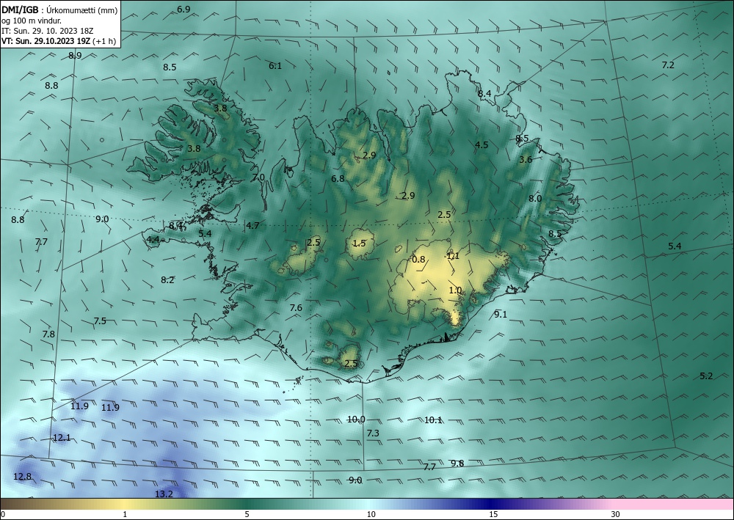Viewport: 734px width, 520px height.
Task: Click the map value 10.1
Action: [433, 420]
